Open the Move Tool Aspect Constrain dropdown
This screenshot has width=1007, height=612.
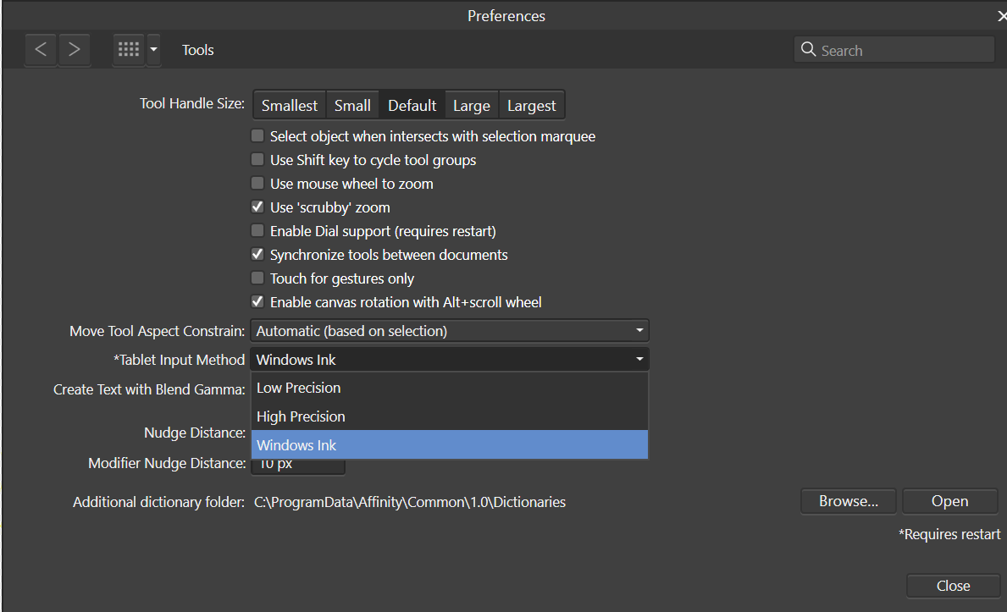pyautogui.click(x=449, y=330)
